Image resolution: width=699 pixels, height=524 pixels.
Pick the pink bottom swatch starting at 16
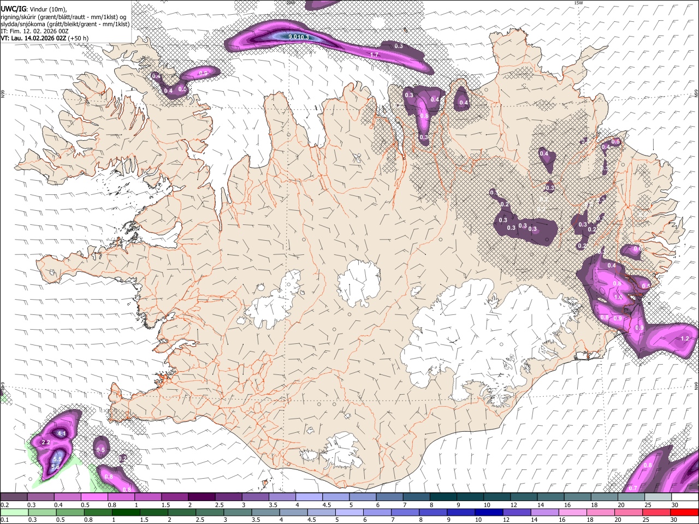(573, 512)
